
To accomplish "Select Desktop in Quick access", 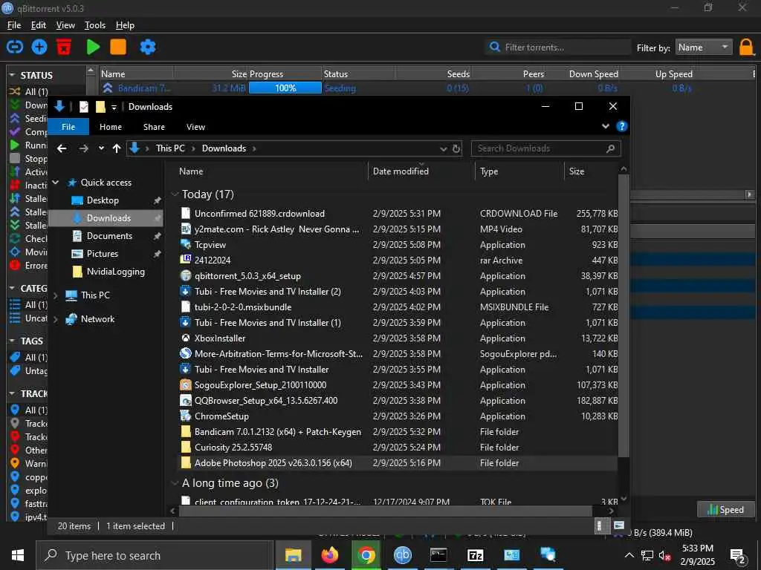I will point(103,200).
